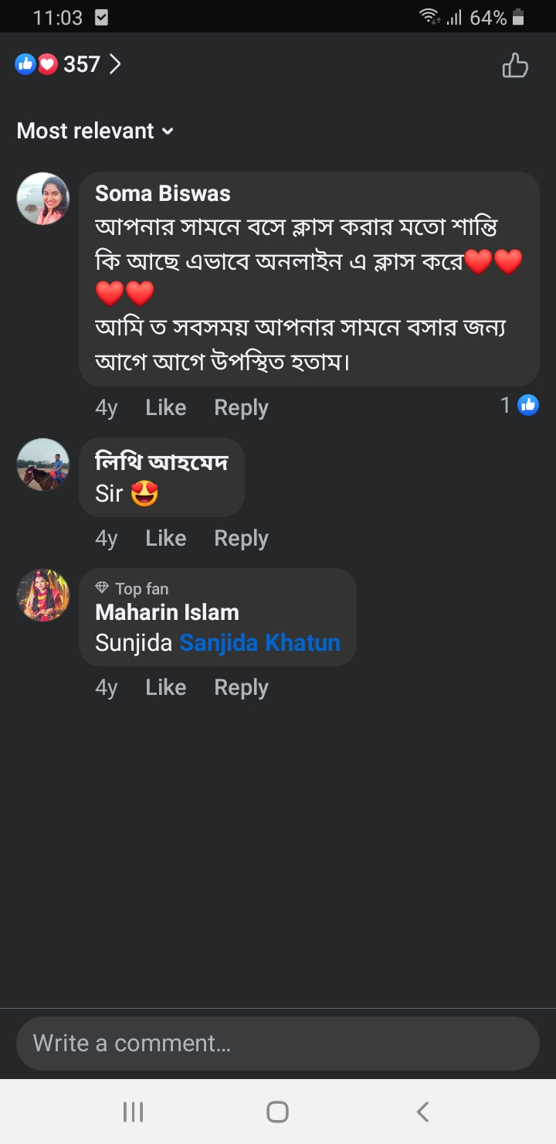Tap the thumbs-up like icon at top

515,66
